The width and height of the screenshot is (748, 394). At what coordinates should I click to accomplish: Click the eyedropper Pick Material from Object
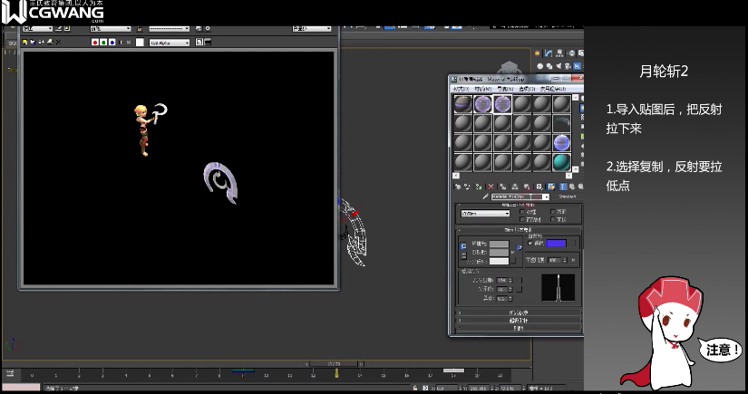click(486, 197)
